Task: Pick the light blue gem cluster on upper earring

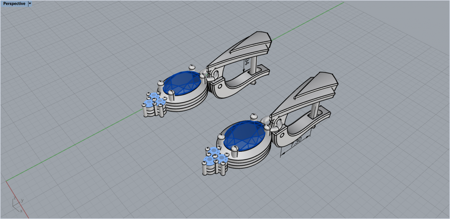Action: point(154,101)
